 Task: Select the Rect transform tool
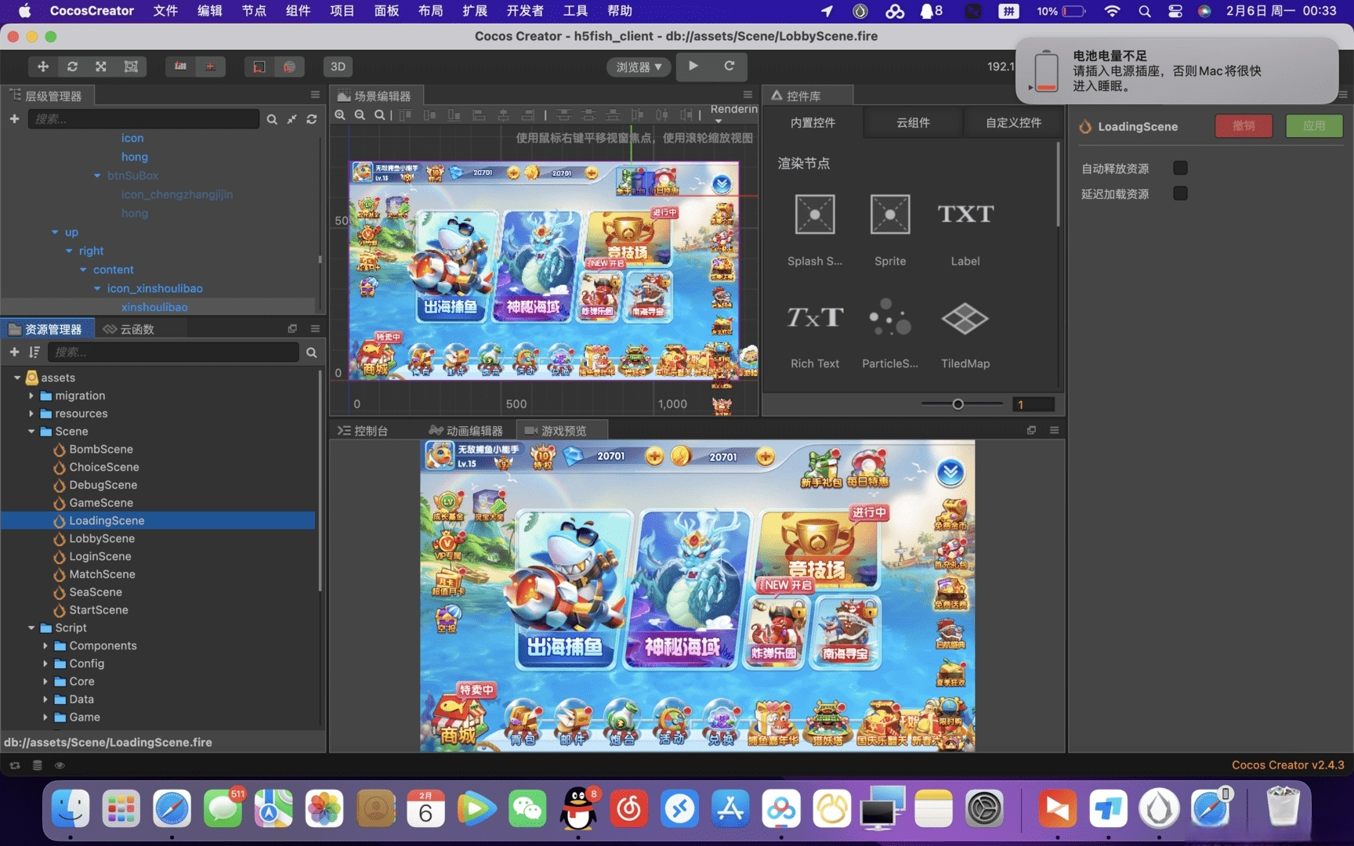coord(130,67)
